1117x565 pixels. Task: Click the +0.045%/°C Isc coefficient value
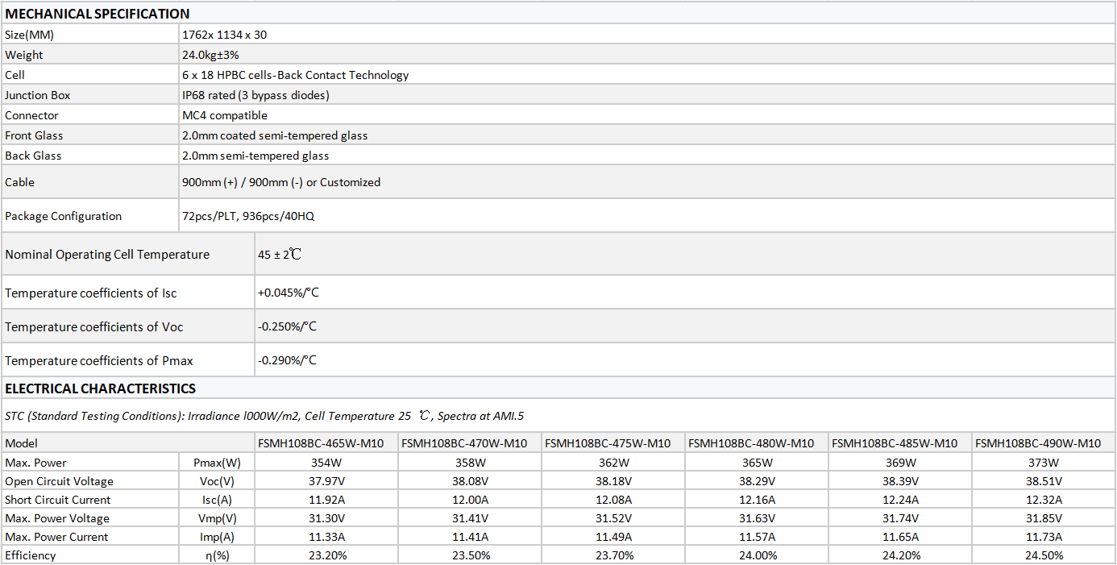289,293
